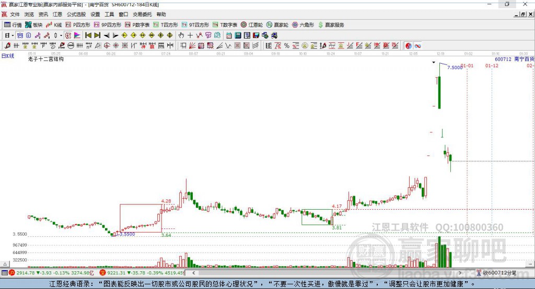Open the 9P四方形 tool
This screenshot has height=289, width=535.
point(108,25)
